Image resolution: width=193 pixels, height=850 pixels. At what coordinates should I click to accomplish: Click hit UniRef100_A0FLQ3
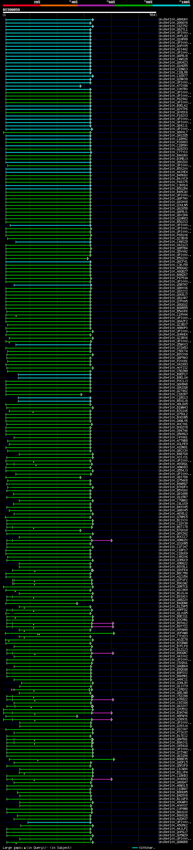(173, 36)
